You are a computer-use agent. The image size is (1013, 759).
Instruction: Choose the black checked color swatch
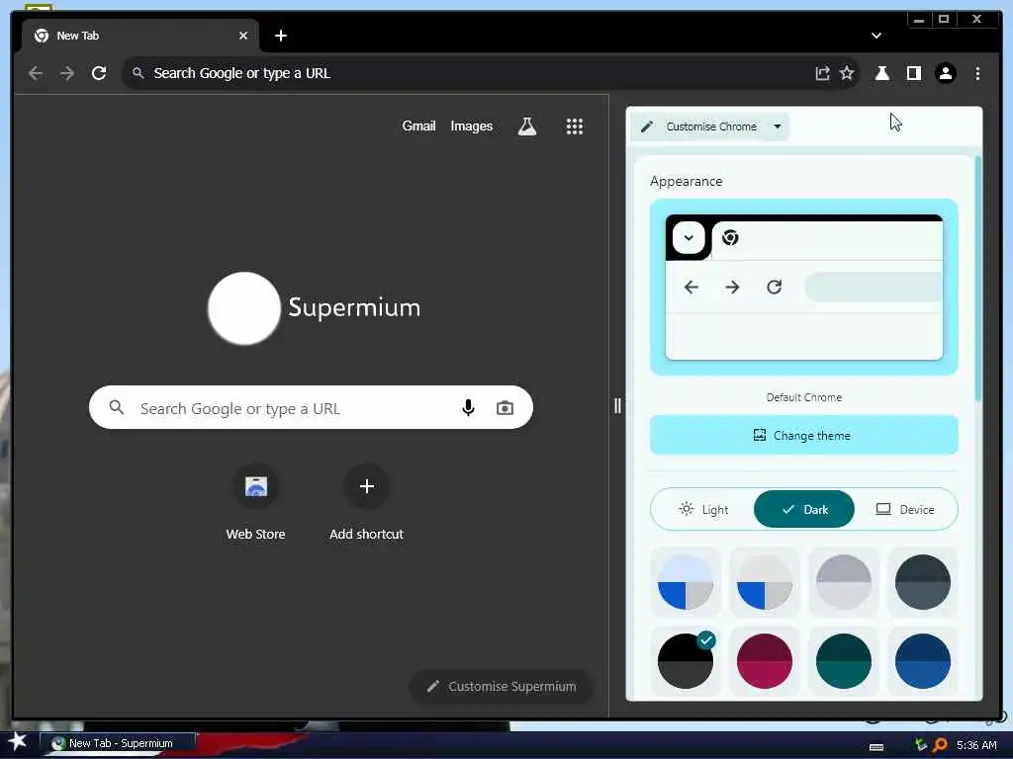pyautogui.click(x=686, y=661)
